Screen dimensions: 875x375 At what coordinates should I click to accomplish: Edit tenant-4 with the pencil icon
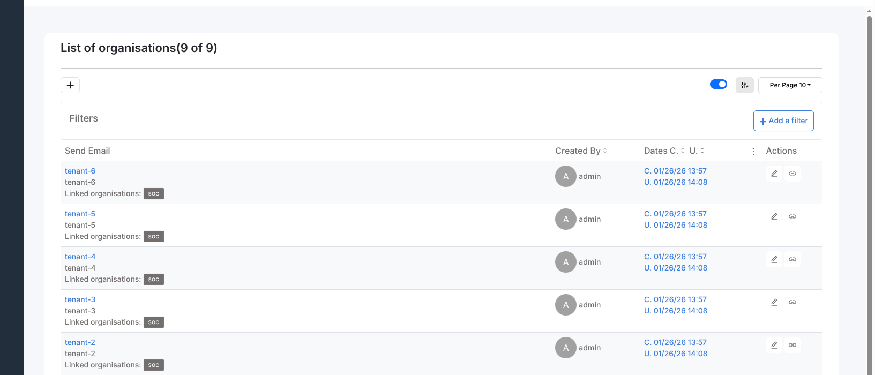point(774,259)
